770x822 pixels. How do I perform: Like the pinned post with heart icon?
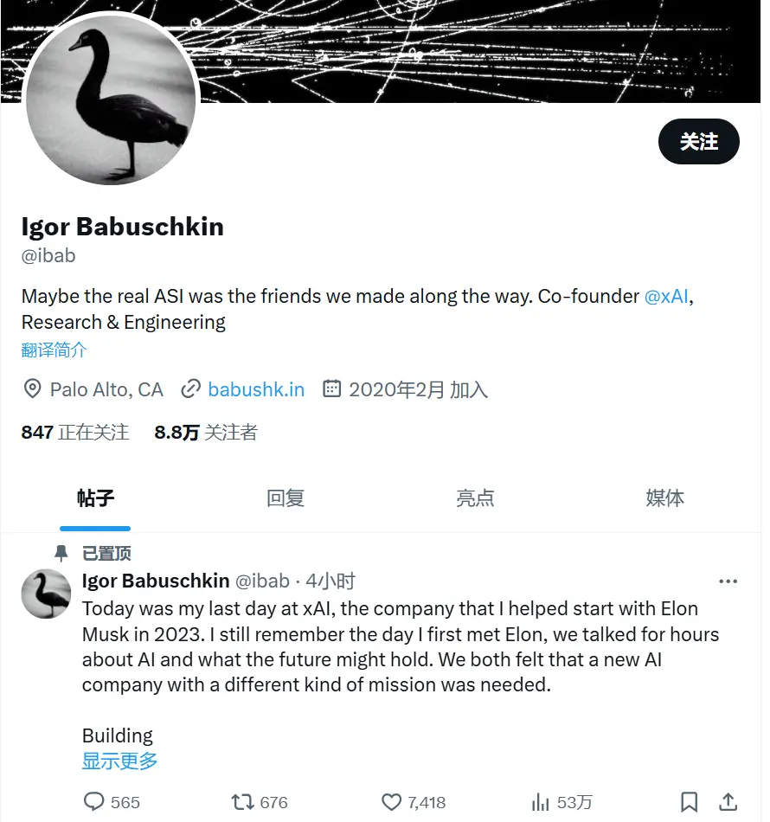pyautogui.click(x=392, y=802)
